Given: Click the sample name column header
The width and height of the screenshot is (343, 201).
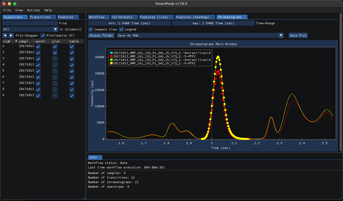Looking at the screenshot, I should (26, 41).
